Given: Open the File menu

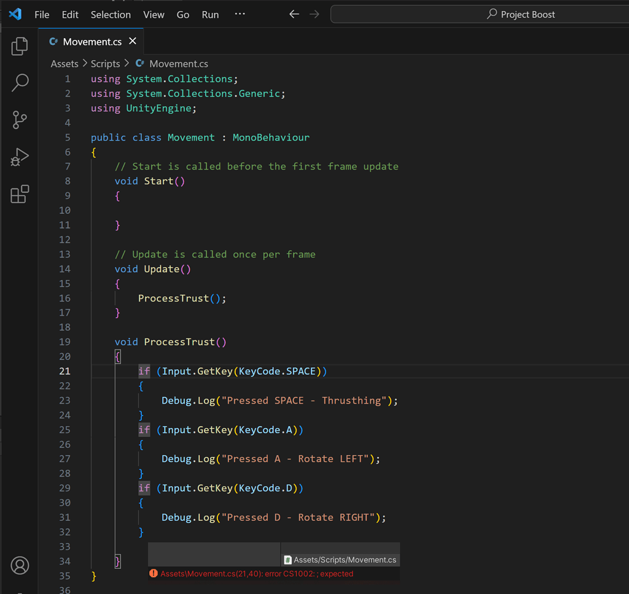Looking at the screenshot, I should tap(42, 15).
